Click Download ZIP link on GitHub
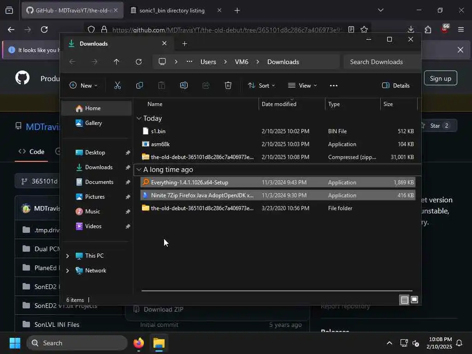The height and width of the screenshot is (354, 472). (x=163, y=309)
